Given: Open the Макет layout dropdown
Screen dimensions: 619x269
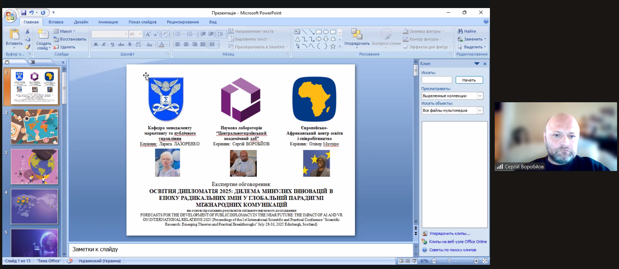Looking at the screenshot, I should 65,31.
